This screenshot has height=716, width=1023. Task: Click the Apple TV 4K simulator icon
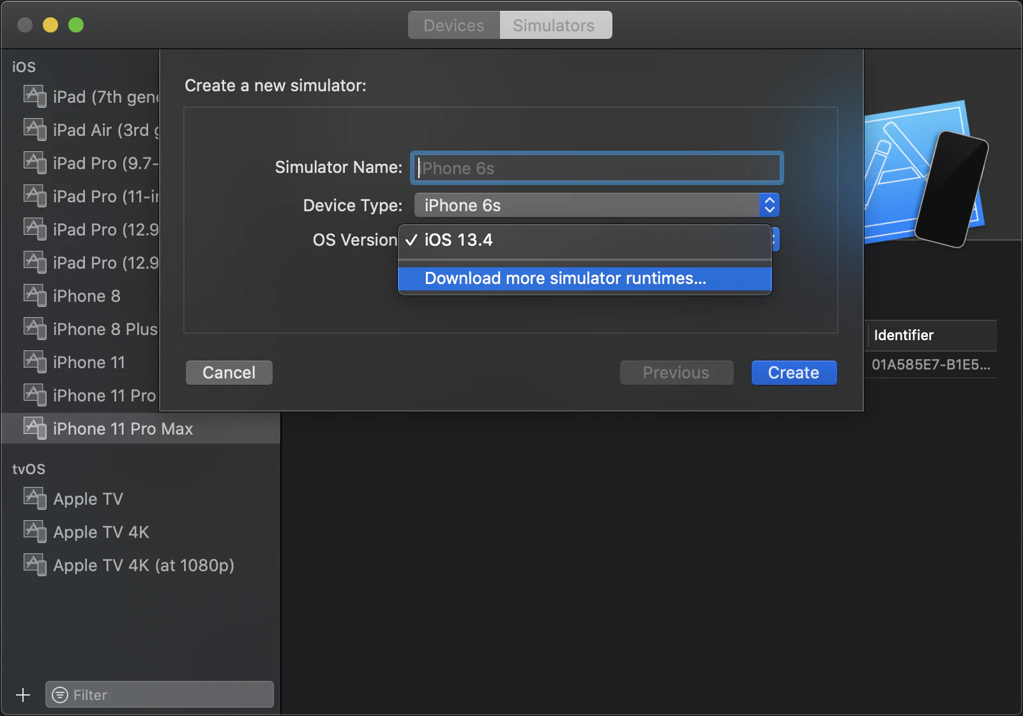pos(35,532)
